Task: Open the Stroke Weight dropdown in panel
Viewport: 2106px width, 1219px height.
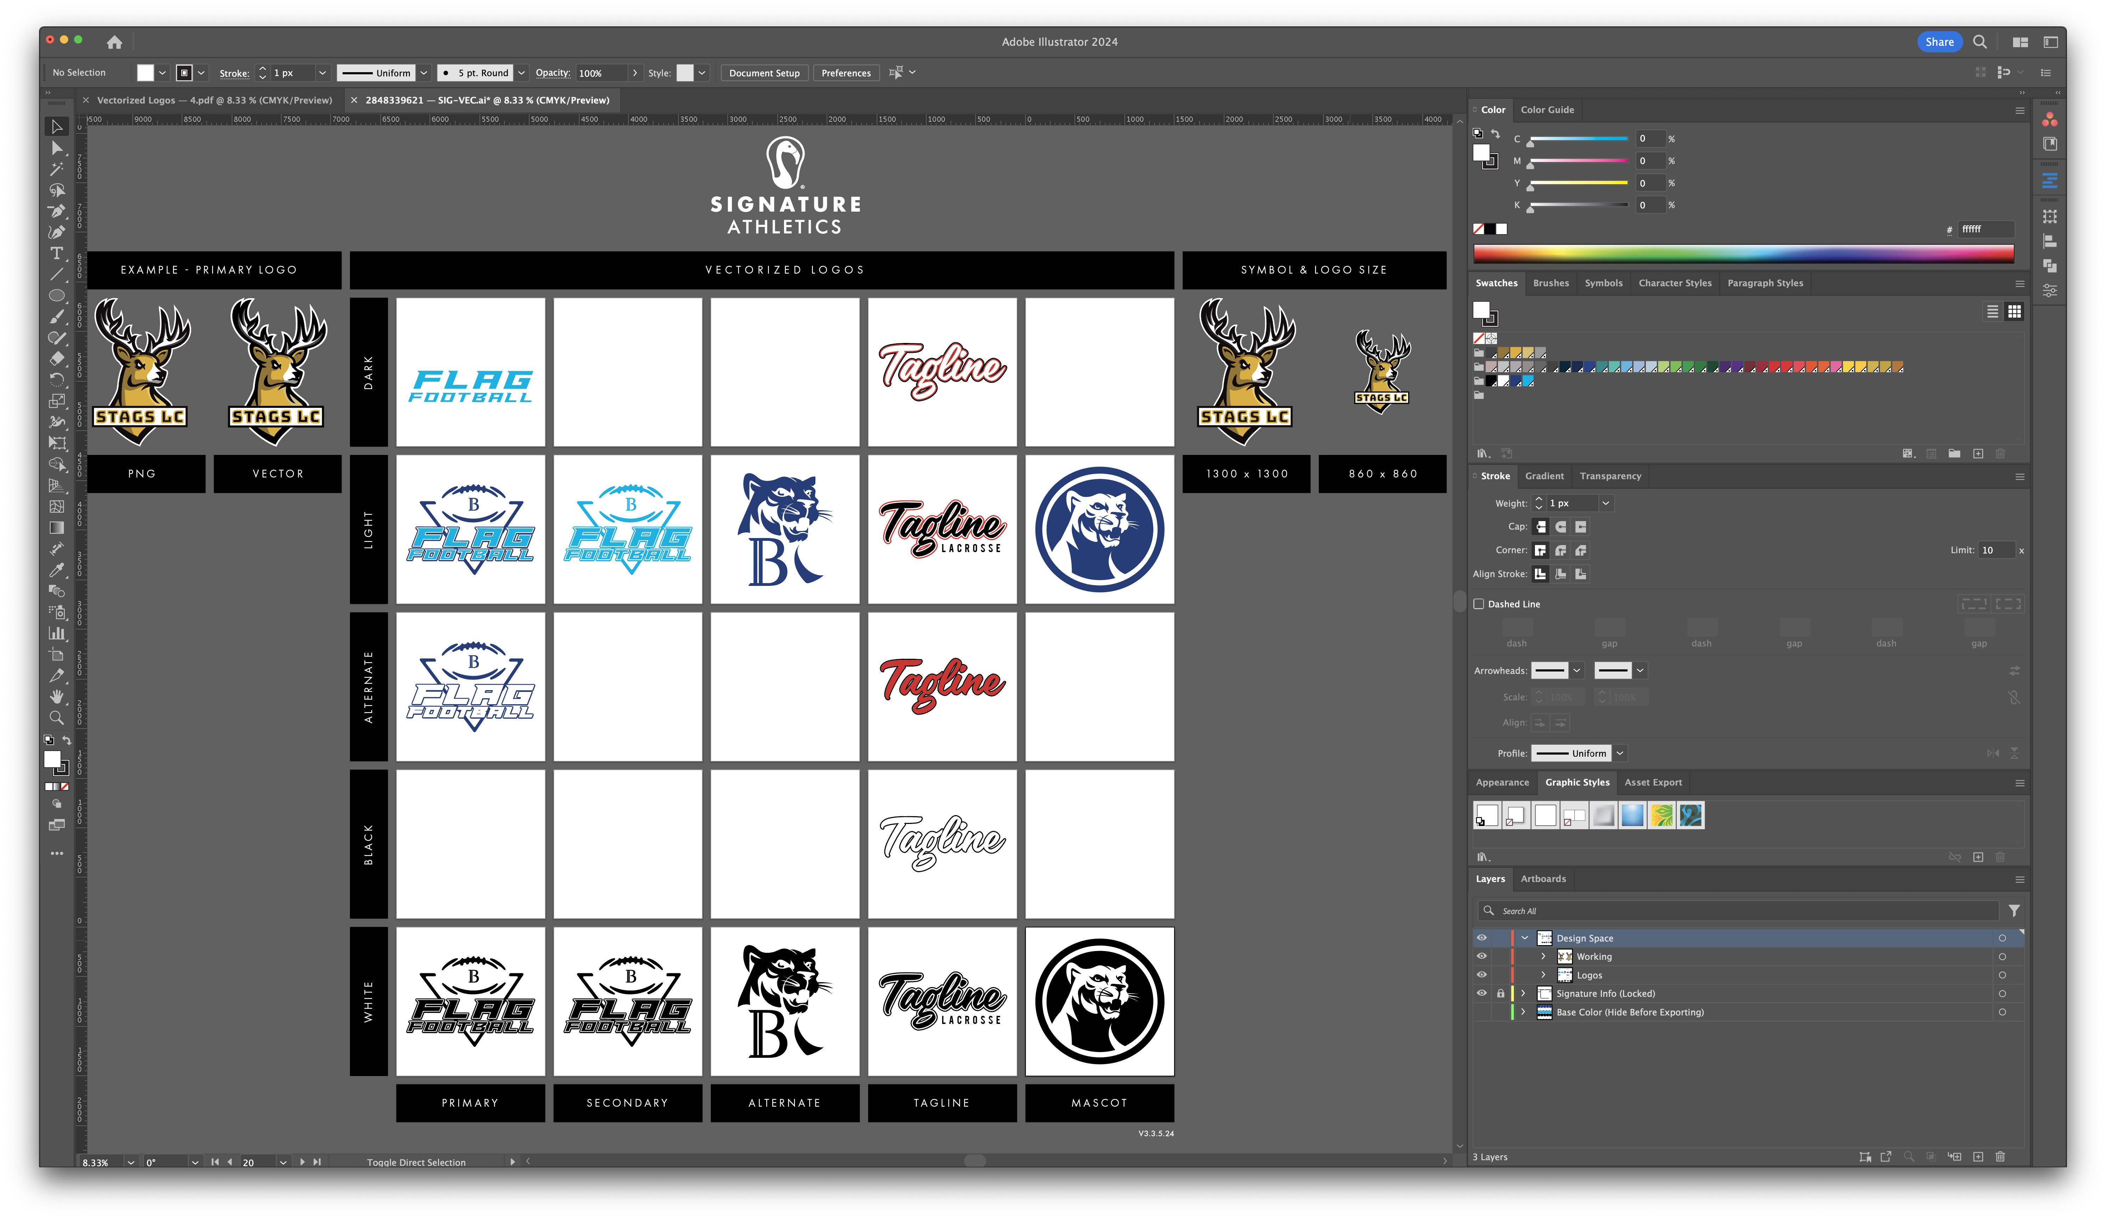Action: [1605, 503]
